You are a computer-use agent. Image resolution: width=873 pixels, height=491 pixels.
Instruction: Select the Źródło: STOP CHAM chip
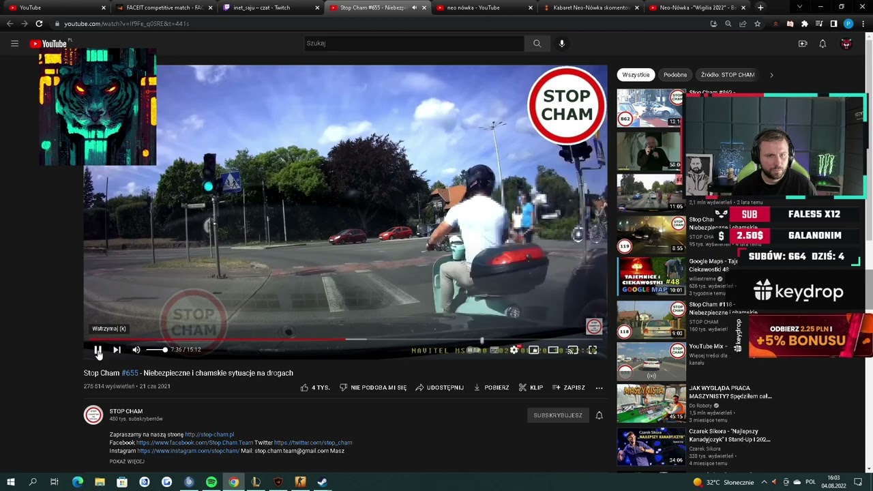coord(728,75)
